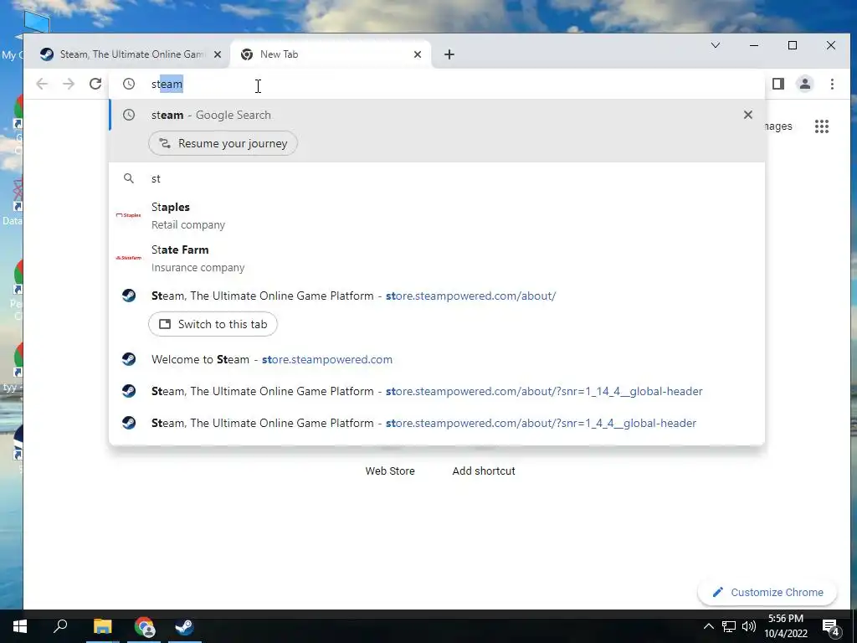The width and height of the screenshot is (857, 643).
Task: Click the Add shortcut tile
Action: 484,471
